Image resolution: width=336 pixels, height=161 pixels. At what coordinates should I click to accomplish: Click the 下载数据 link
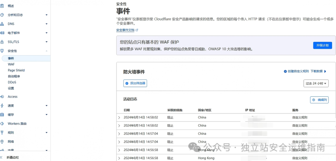point(317,72)
